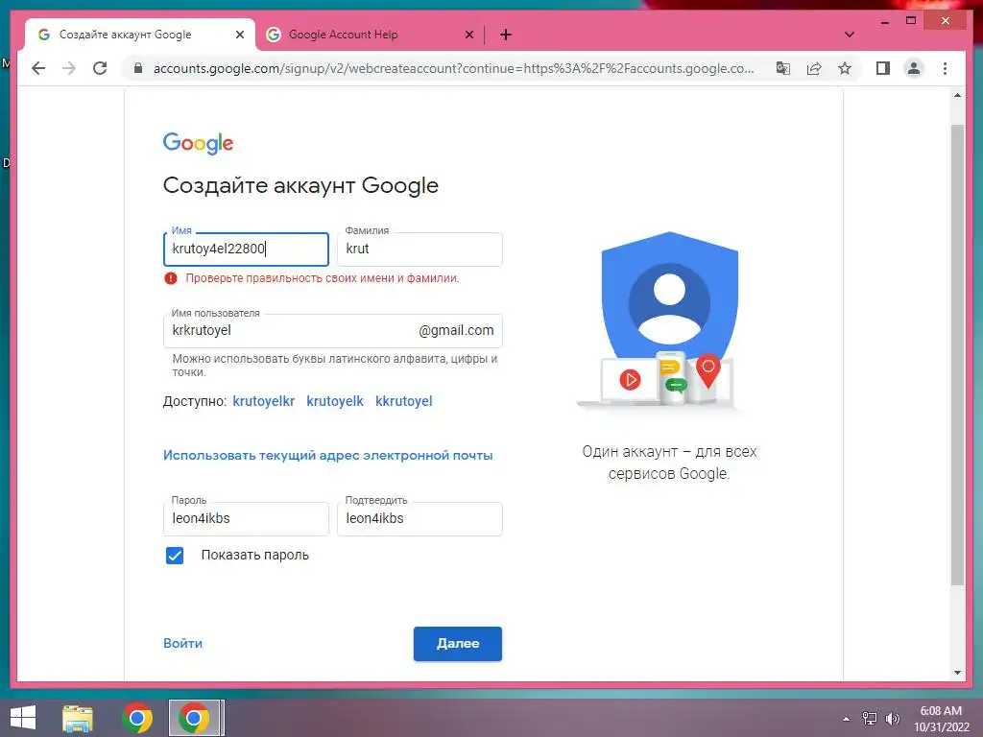Click Использовать текущий адрес электронной почты
The width and height of the screenshot is (983, 737).
click(328, 456)
